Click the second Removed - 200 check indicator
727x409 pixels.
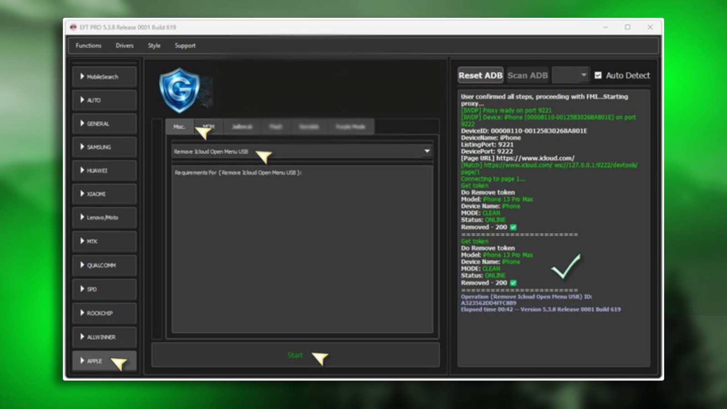(514, 283)
